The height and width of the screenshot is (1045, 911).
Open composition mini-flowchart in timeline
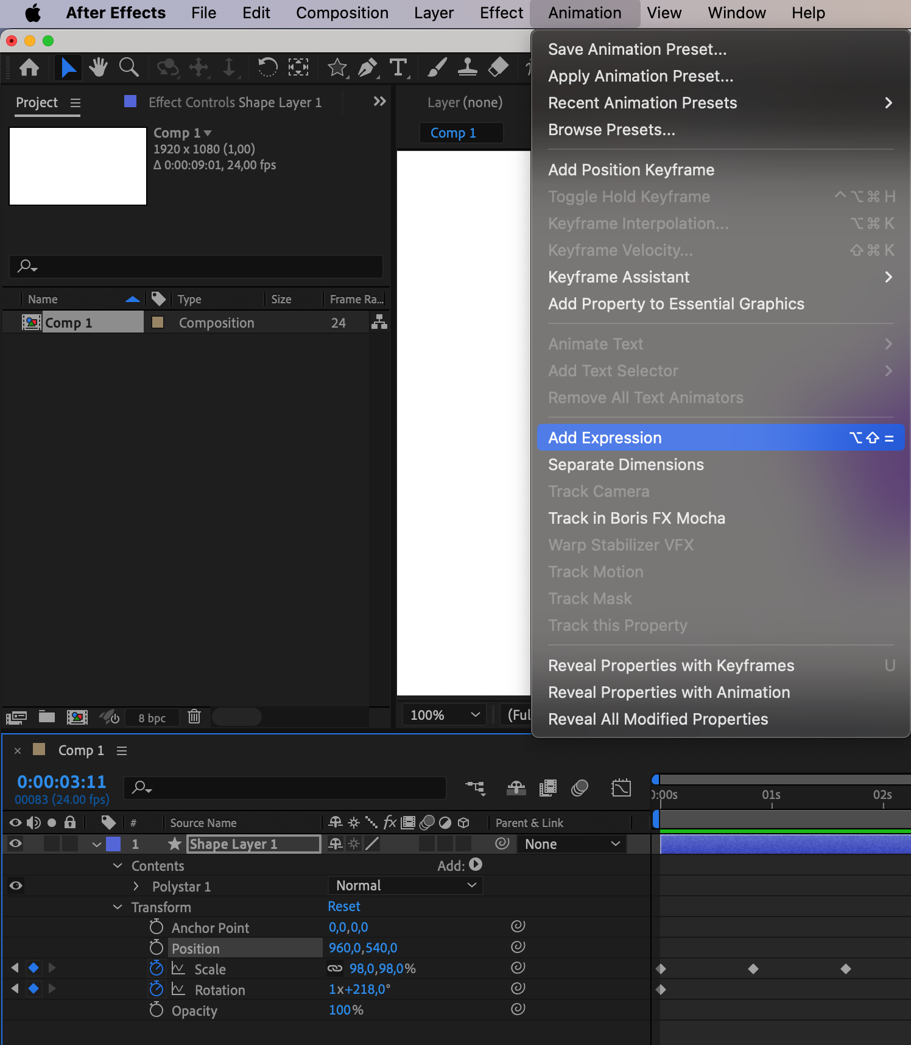coord(476,789)
